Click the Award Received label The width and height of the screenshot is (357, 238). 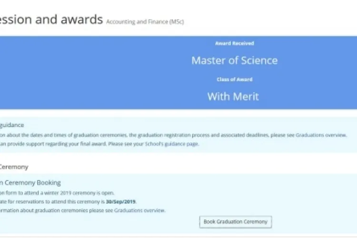tap(235, 43)
